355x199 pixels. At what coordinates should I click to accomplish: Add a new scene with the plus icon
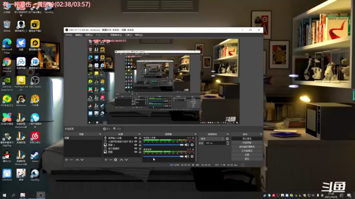click(66, 160)
